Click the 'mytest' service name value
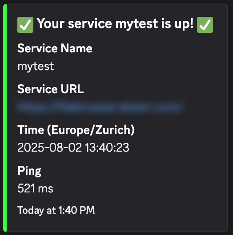Viewport: 233px width, 235px height. [x=36, y=67]
